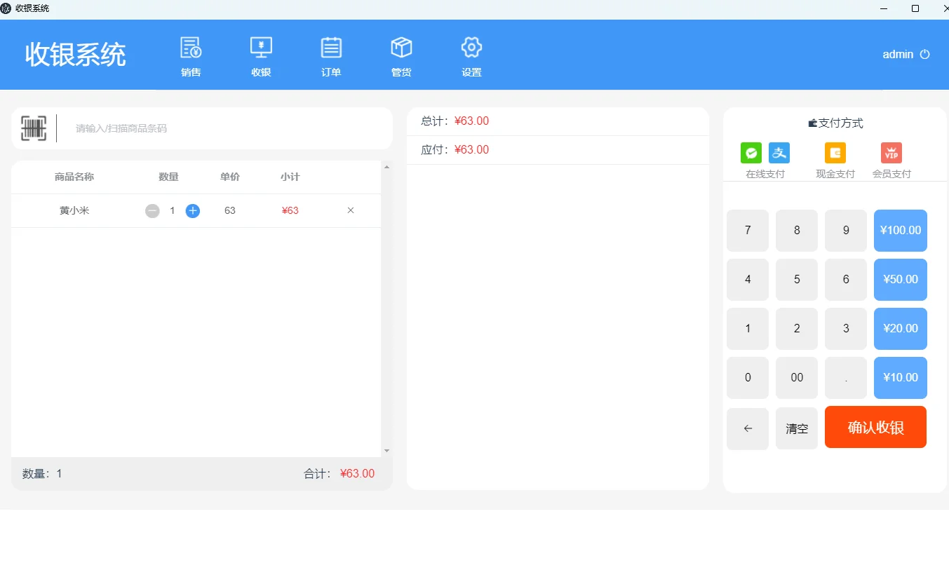
Task: Click the 小计 column header
Action: coord(290,177)
